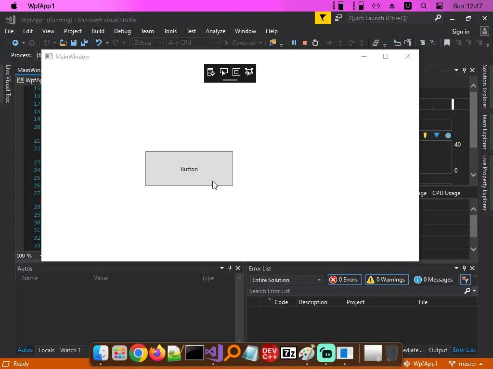The height and width of the screenshot is (369, 493).
Task: Pin the Error List panel
Action: pyautogui.click(x=465, y=268)
